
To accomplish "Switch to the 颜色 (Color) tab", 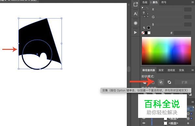I will (155, 2).
